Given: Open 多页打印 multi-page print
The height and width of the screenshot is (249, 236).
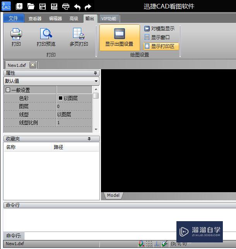Looking at the screenshot, I should pyautogui.click(x=79, y=37).
